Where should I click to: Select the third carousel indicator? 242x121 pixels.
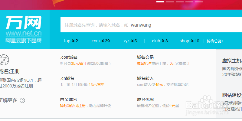180,2
